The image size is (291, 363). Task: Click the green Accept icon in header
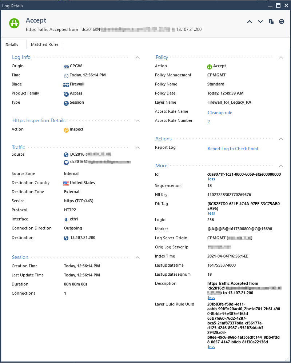(x=14, y=23)
